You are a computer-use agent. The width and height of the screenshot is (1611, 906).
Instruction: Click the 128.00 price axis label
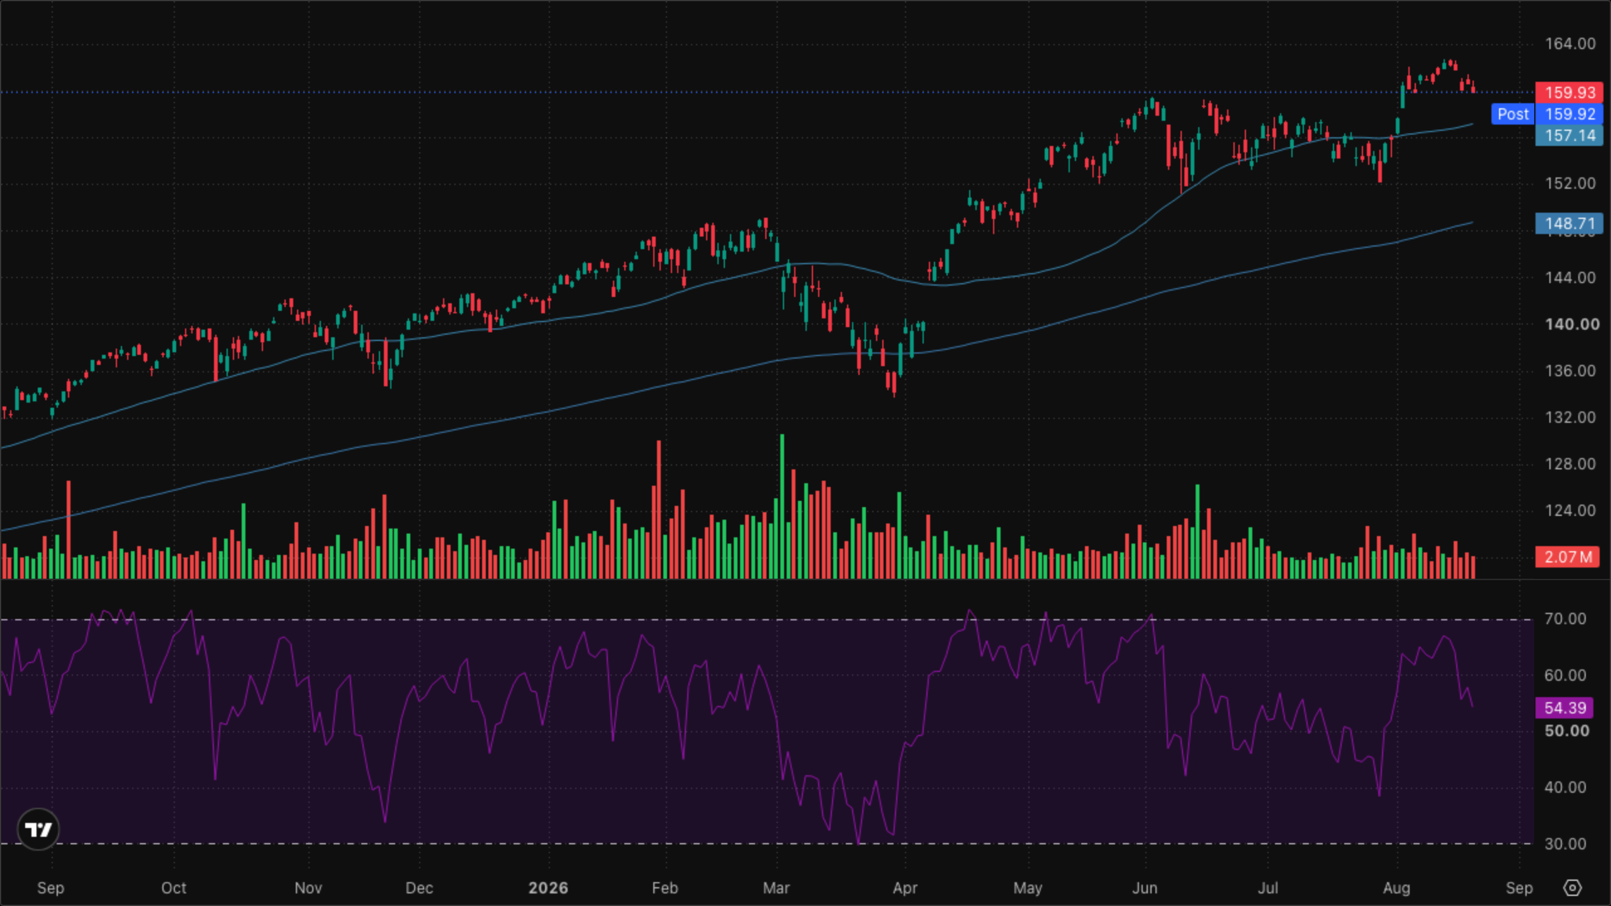point(1570,464)
